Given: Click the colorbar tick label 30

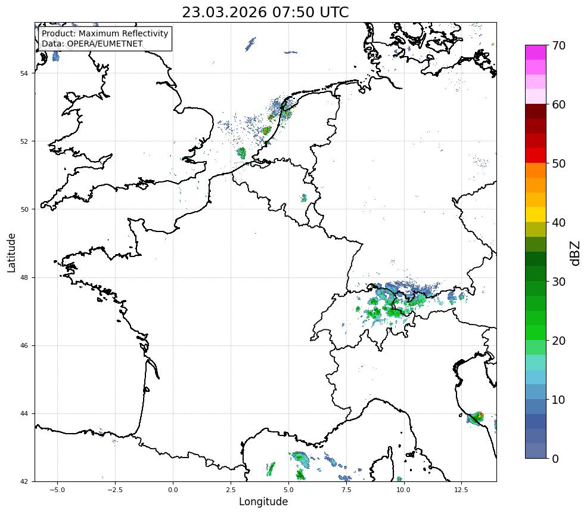Looking at the screenshot, I should coord(558,282).
